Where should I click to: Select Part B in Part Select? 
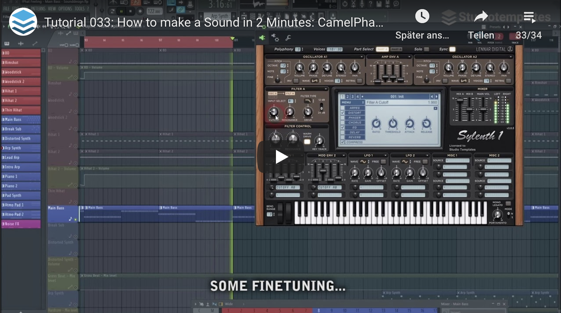[396, 49]
